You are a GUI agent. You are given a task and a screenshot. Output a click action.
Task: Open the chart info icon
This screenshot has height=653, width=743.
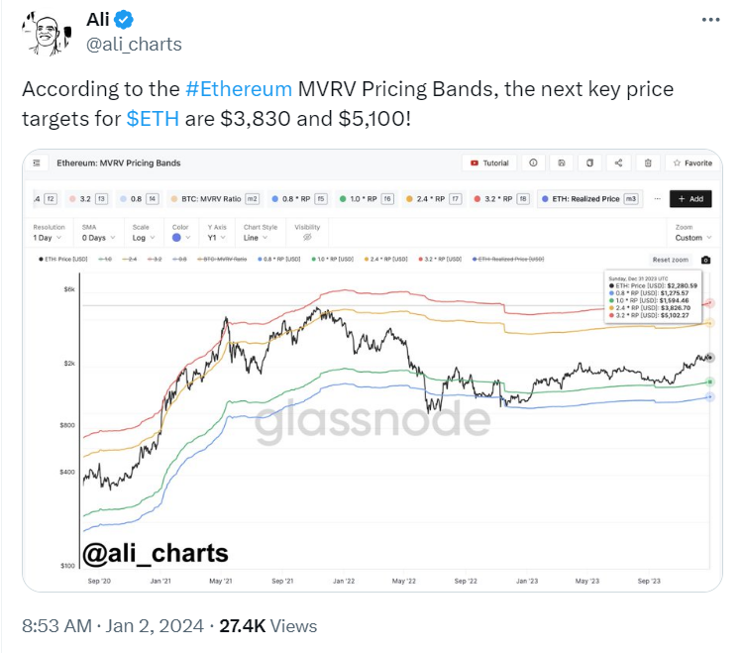pos(533,163)
